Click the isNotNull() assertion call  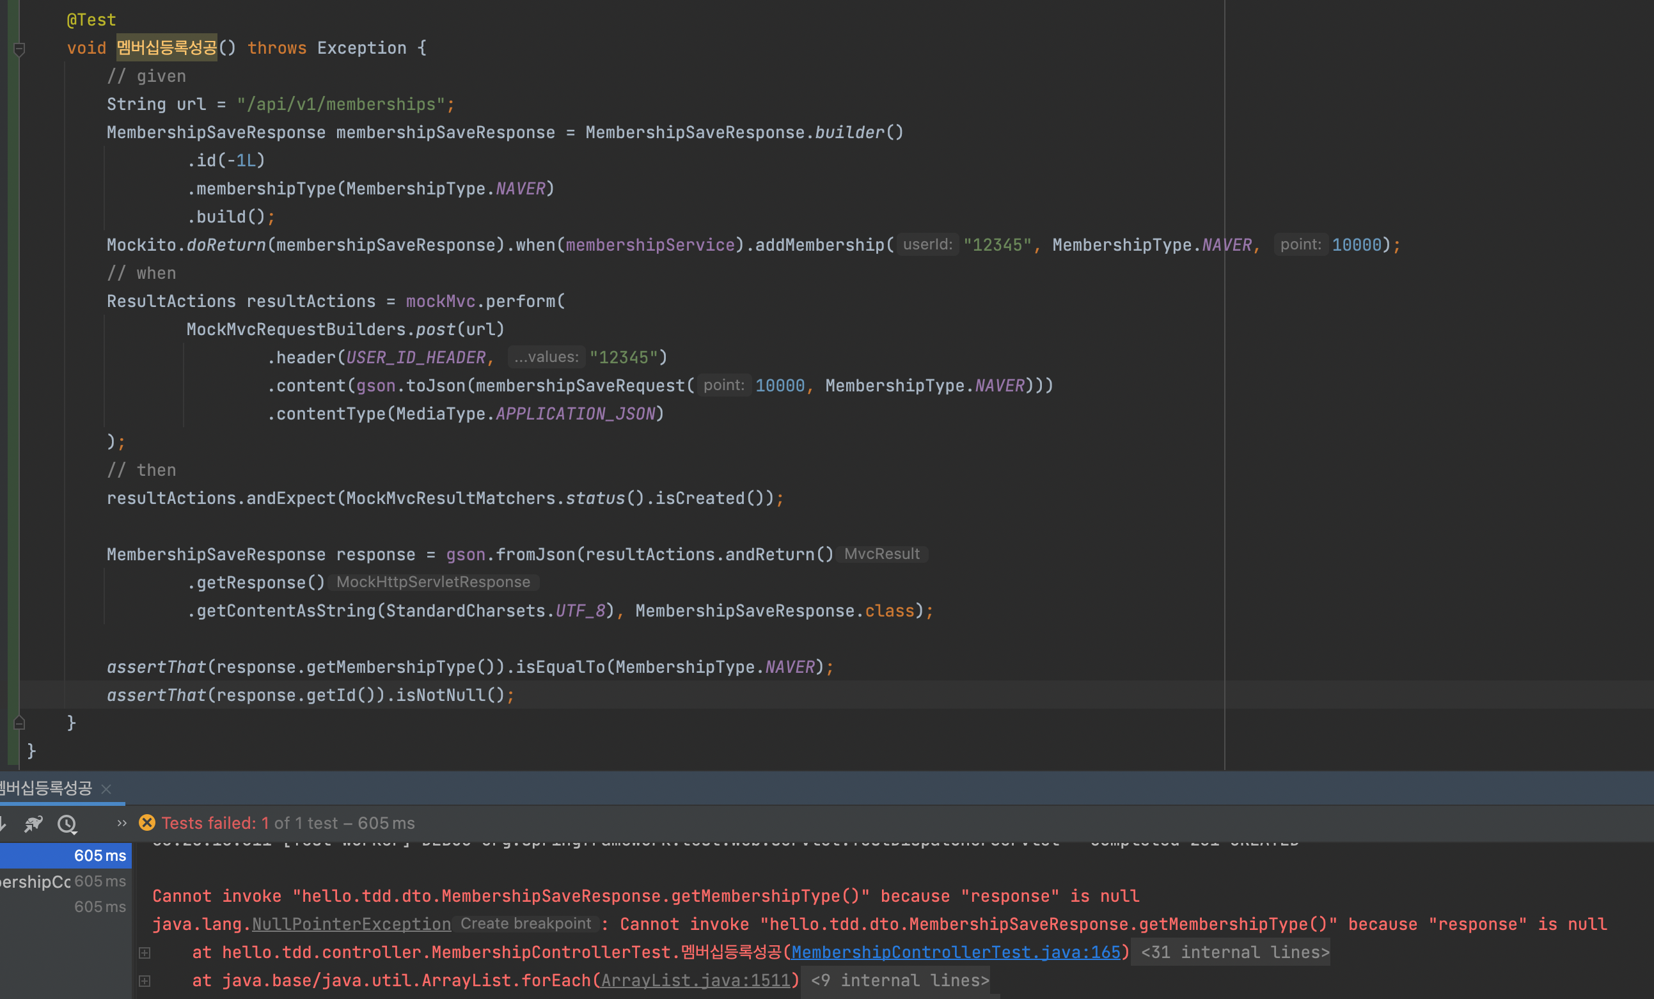[x=450, y=695]
